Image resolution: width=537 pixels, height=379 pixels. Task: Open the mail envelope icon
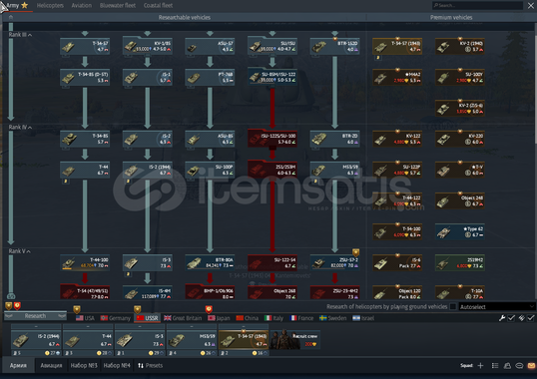[x=532, y=366]
